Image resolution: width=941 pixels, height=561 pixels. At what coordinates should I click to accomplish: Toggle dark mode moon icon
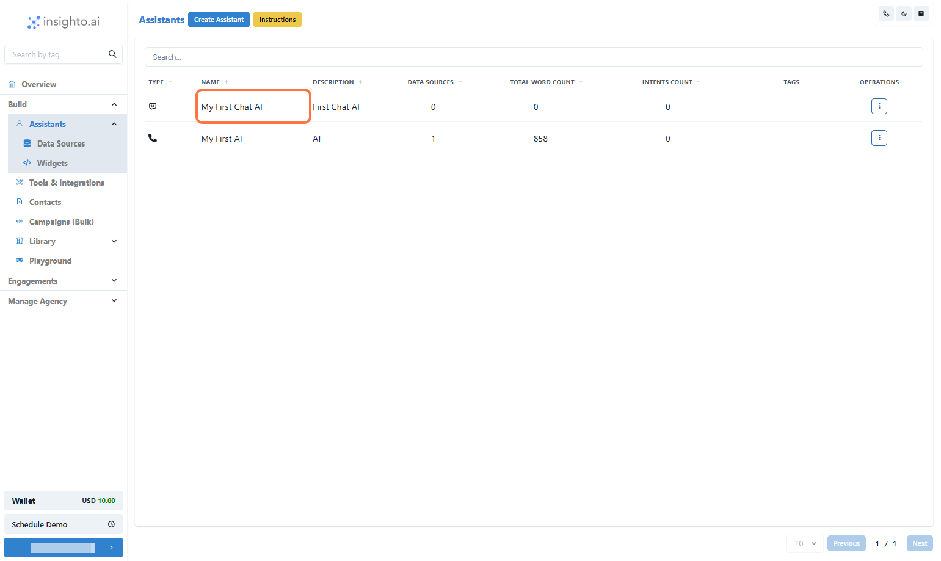tap(904, 13)
